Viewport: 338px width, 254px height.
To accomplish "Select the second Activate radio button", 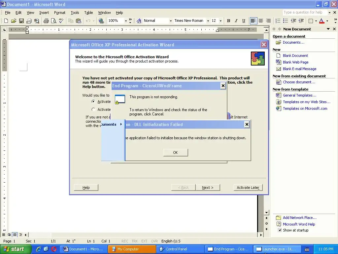I will pos(93,109).
